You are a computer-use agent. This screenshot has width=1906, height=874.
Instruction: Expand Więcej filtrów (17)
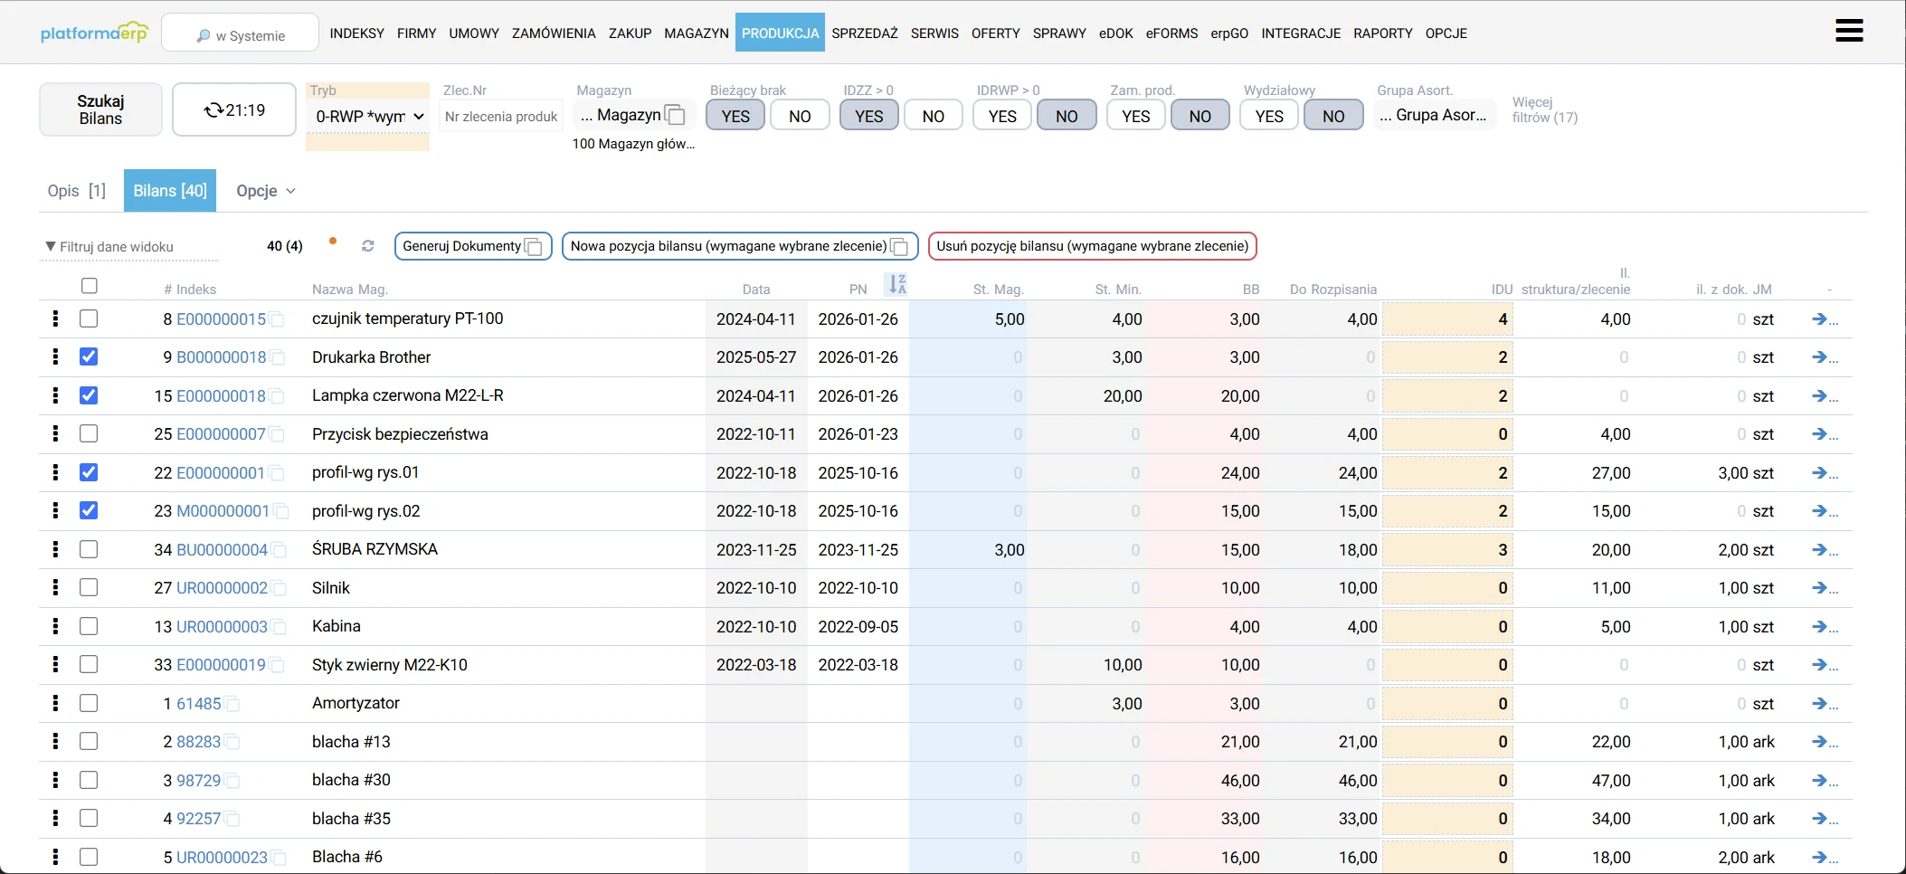pos(1545,109)
